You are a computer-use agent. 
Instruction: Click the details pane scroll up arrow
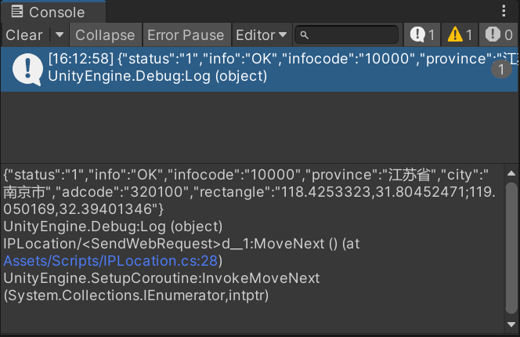point(511,173)
